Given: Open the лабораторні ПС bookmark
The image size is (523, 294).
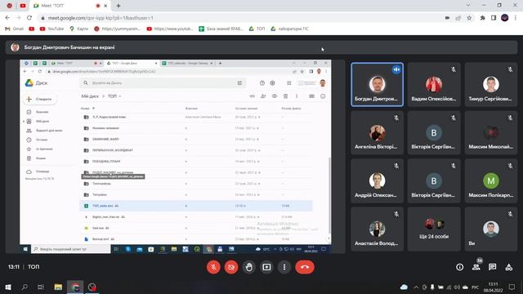Looking at the screenshot, I should tap(289, 29).
